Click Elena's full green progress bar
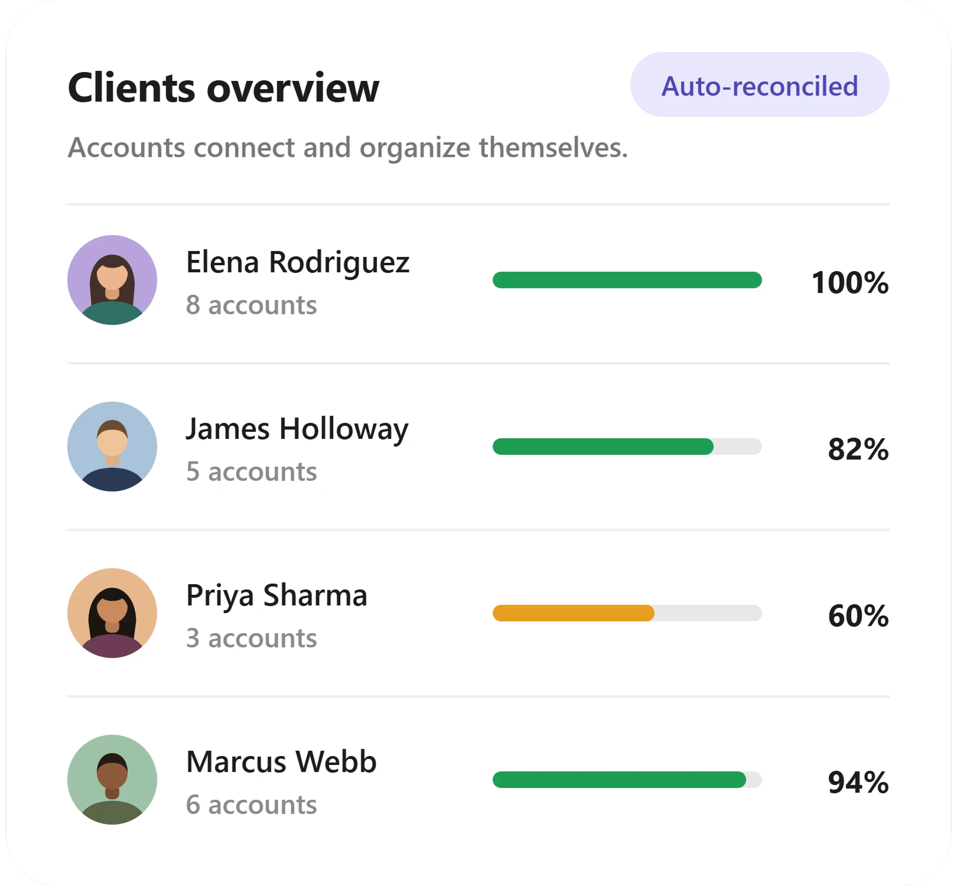This screenshot has width=957, height=886. (627, 280)
